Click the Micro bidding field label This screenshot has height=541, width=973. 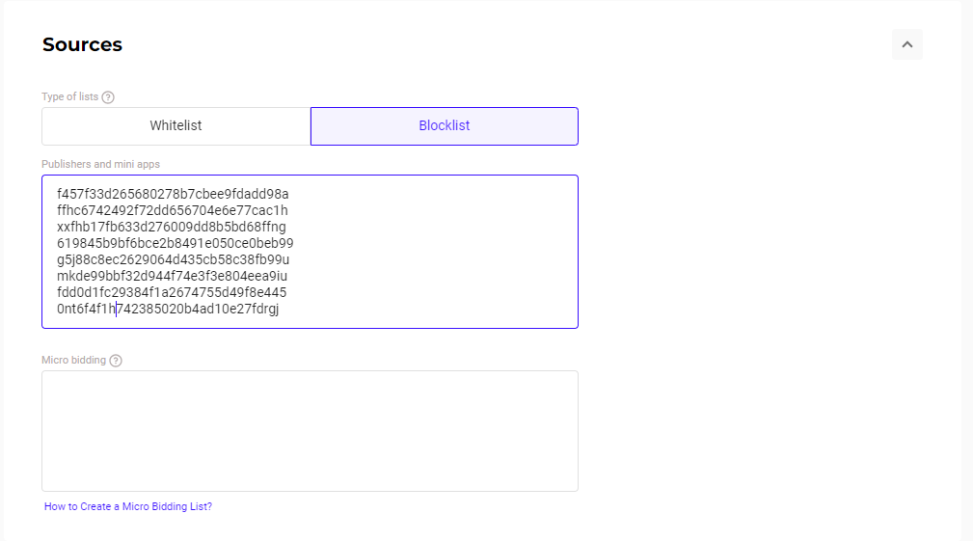[x=73, y=361]
